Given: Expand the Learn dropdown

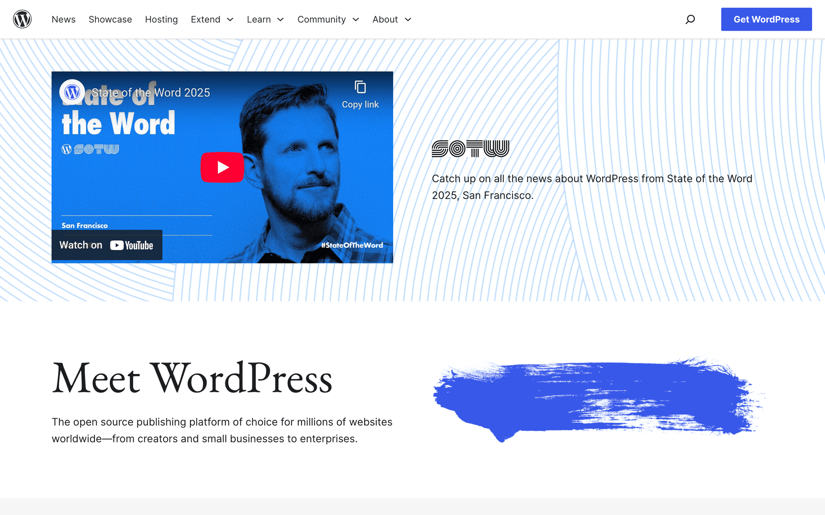Looking at the screenshot, I should tap(265, 19).
